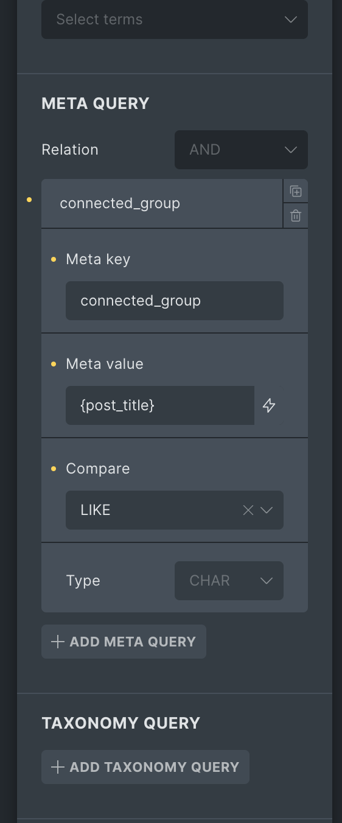Image resolution: width=342 pixels, height=823 pixels.
Task: Click the META QUERY section heading
Action: tap(96, 103)
